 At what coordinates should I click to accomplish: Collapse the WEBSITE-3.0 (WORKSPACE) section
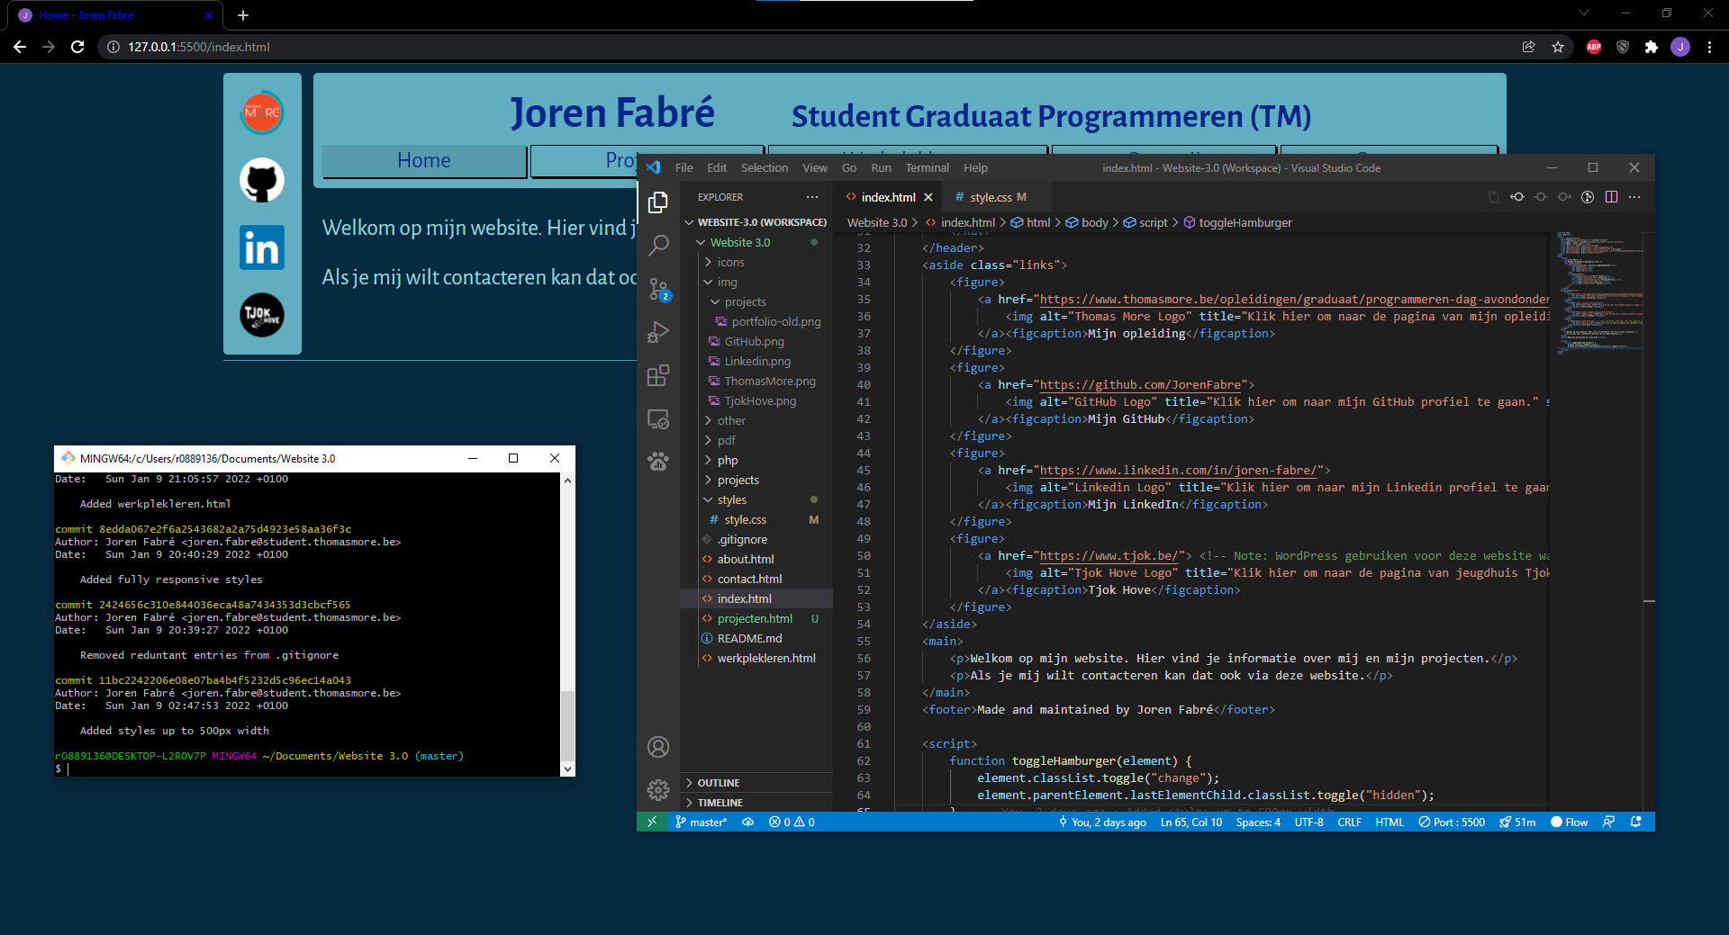(x=756, y=222)
